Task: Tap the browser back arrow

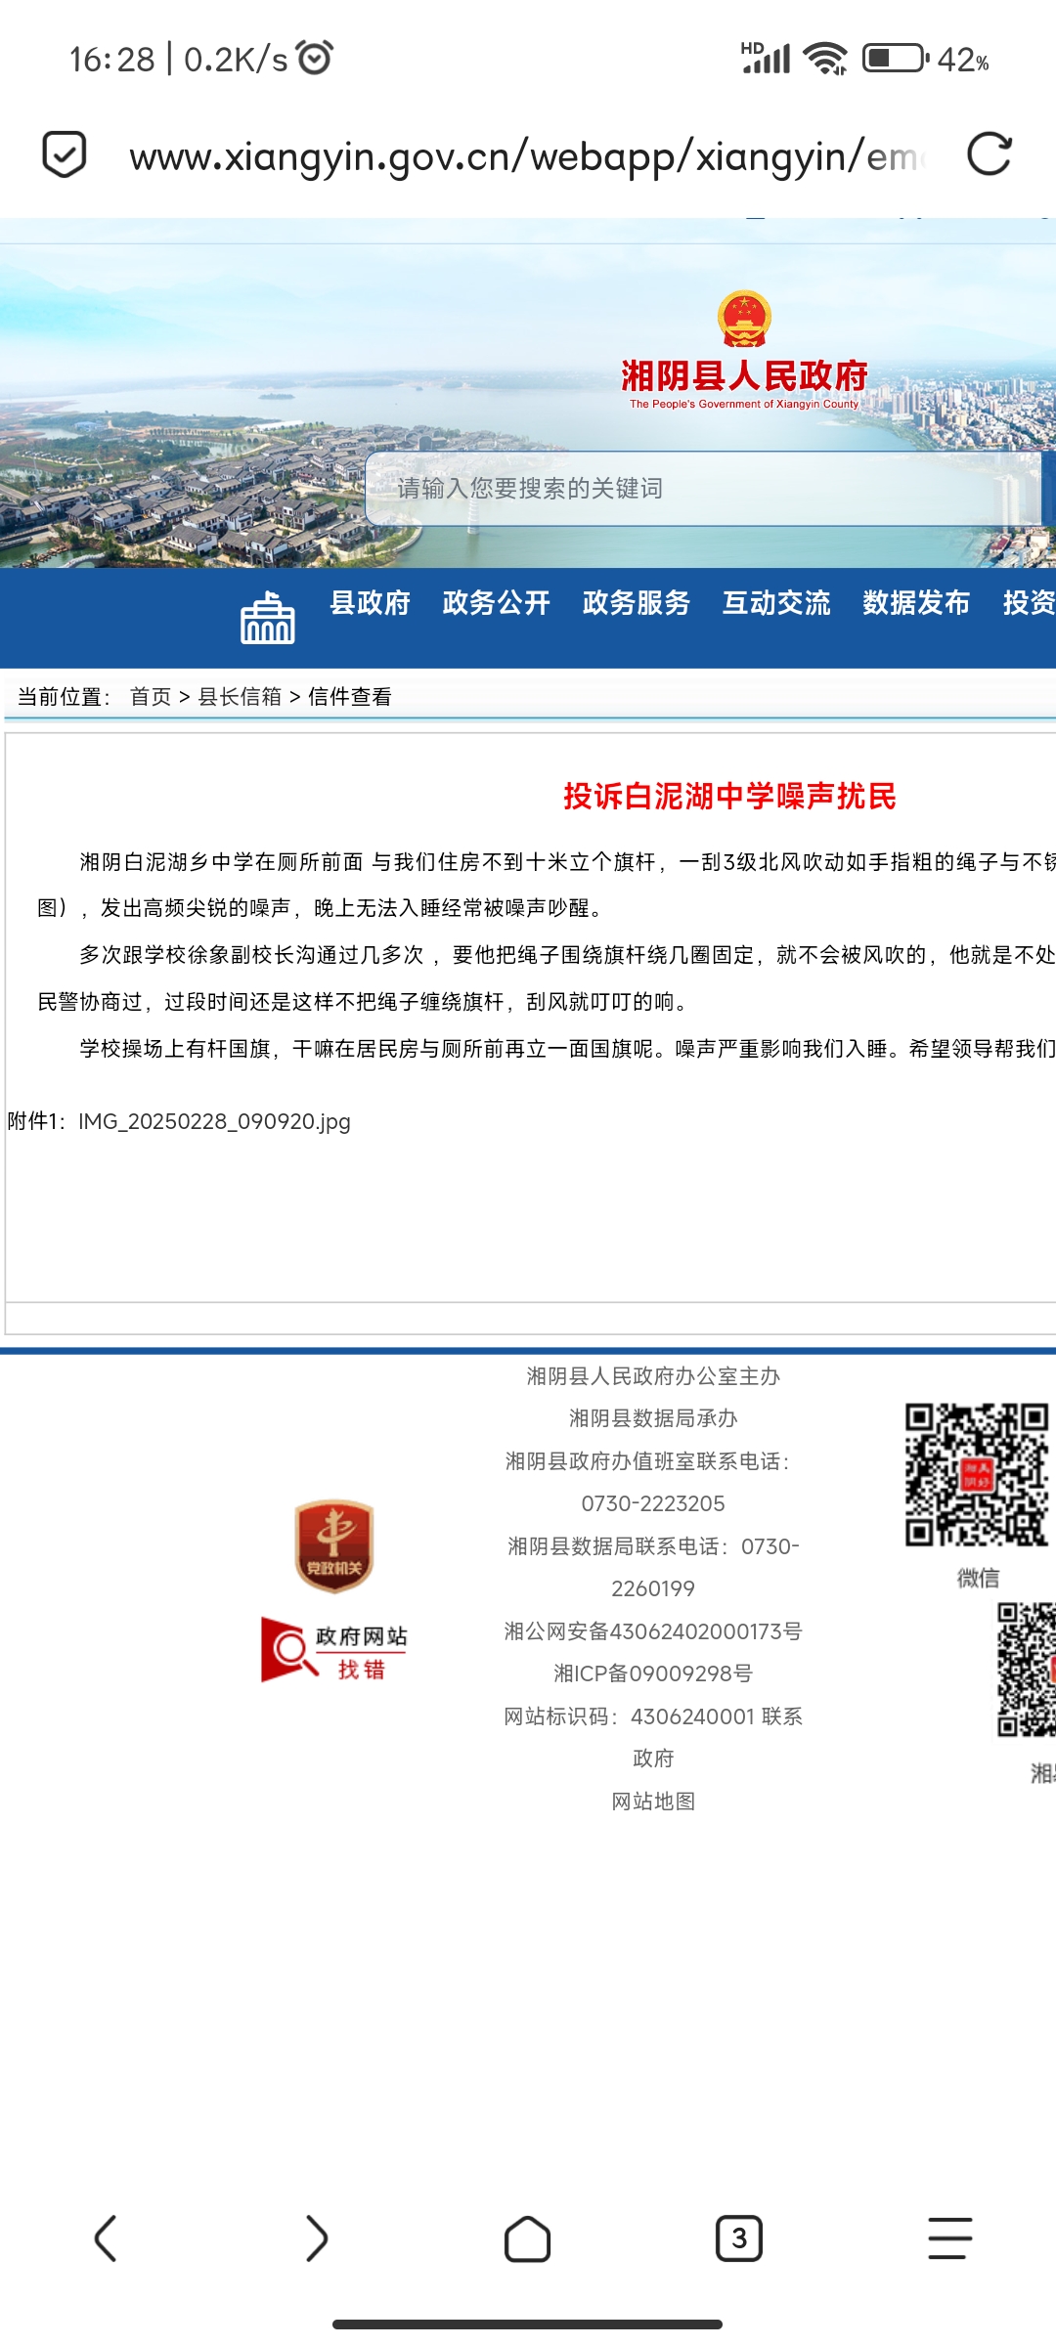Action: pyautogui.click(x=106, y=2237)
